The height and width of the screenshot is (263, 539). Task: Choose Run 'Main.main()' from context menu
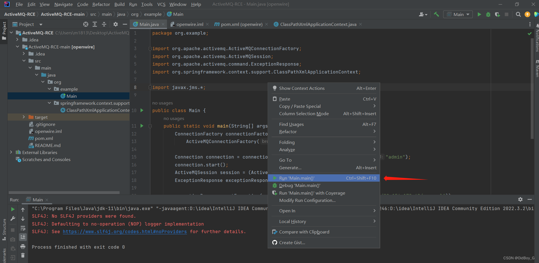[x=324, y=178]
